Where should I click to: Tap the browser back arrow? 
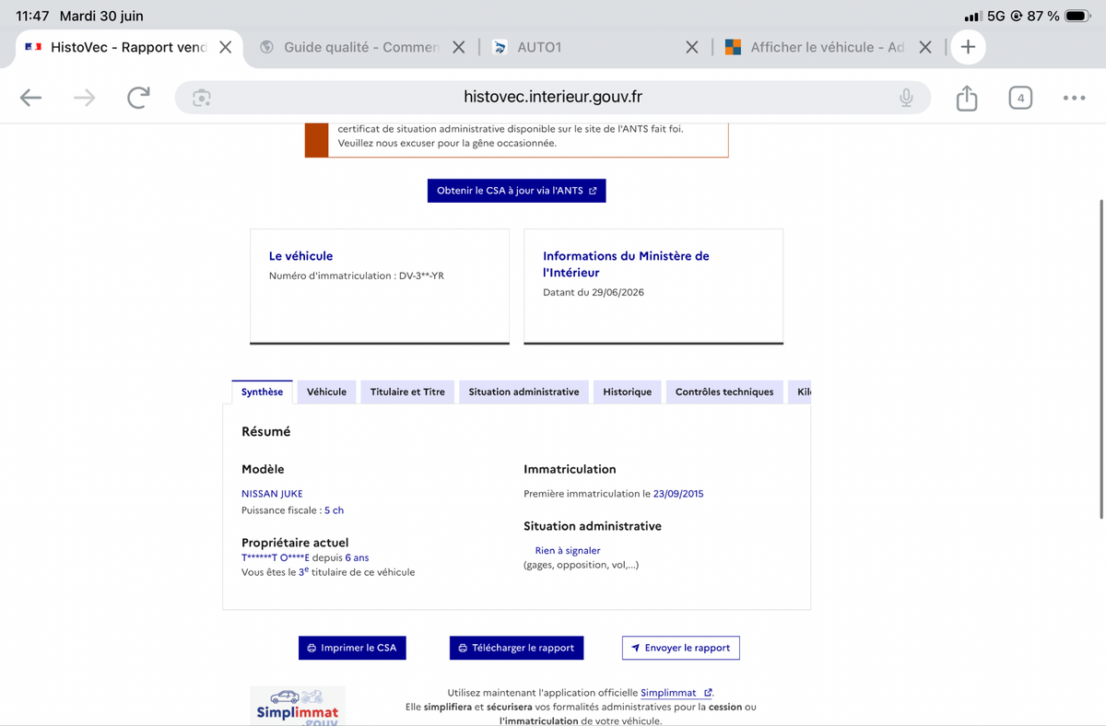[x=30, y=98]
